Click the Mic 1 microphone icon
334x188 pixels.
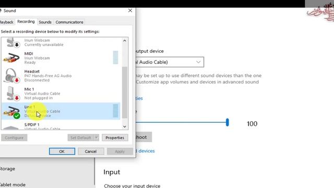(13, 93)
